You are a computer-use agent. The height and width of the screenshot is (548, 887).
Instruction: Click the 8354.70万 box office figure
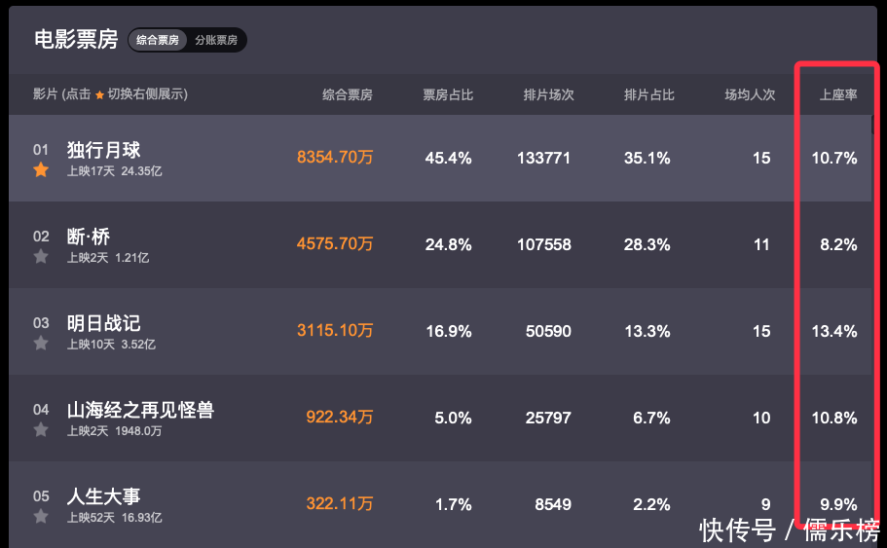335,158
